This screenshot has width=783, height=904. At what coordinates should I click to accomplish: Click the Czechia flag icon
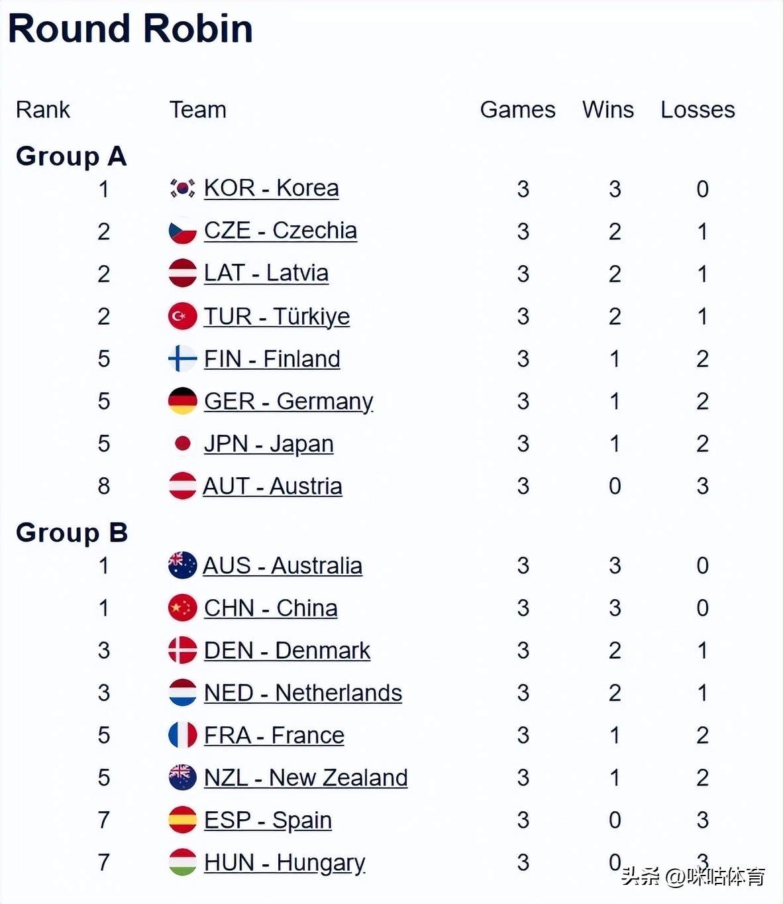click(182, 231)
